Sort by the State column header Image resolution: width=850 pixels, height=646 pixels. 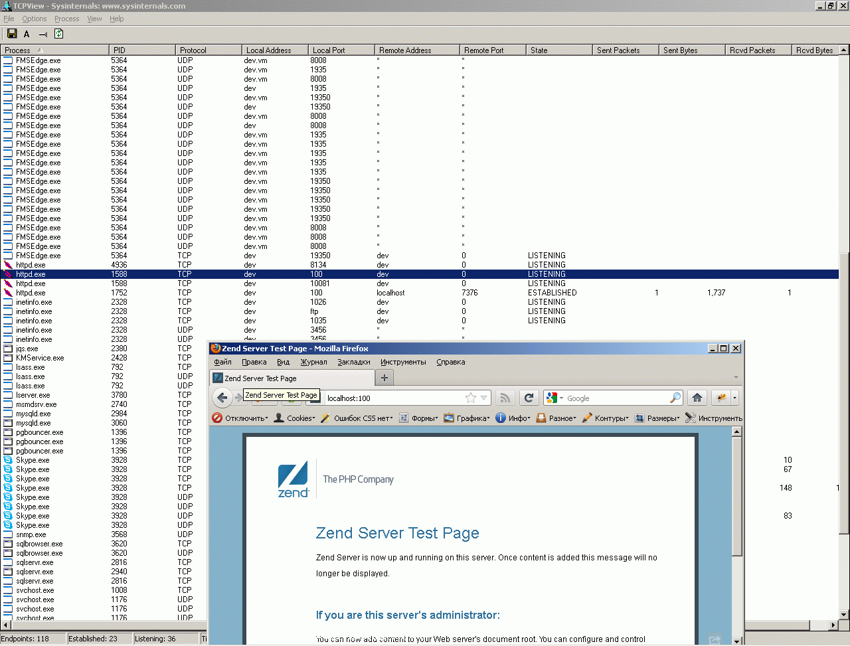[559, 50]
